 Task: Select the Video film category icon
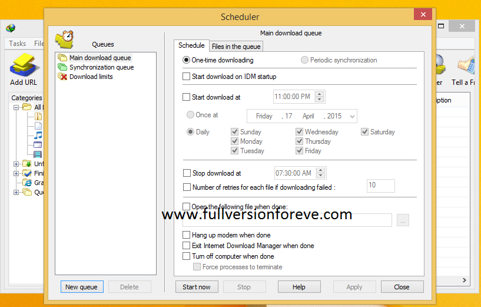pos(38,154)
